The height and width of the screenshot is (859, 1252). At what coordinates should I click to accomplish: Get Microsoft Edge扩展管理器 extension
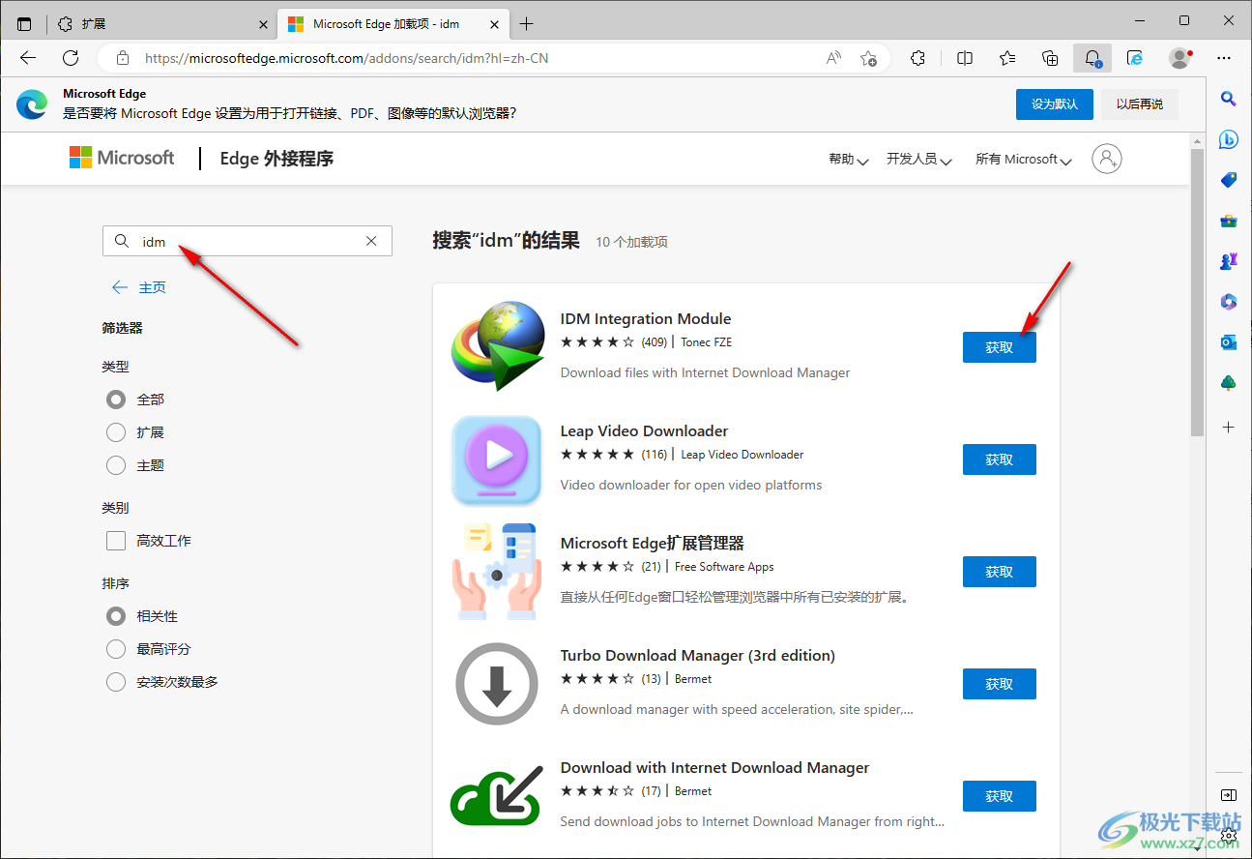pos(1000,572)
